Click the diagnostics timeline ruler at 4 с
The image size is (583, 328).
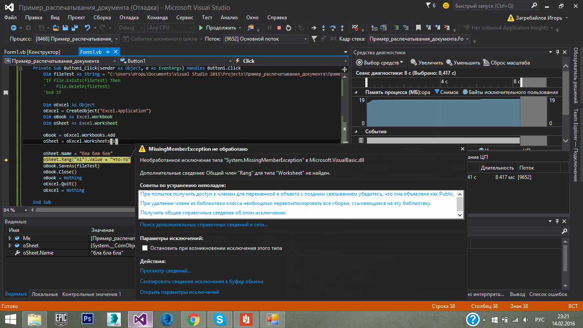tap(444, 81)
